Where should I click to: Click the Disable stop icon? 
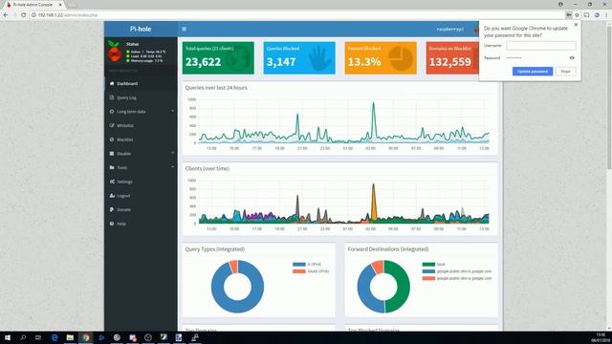click(112, 154)
